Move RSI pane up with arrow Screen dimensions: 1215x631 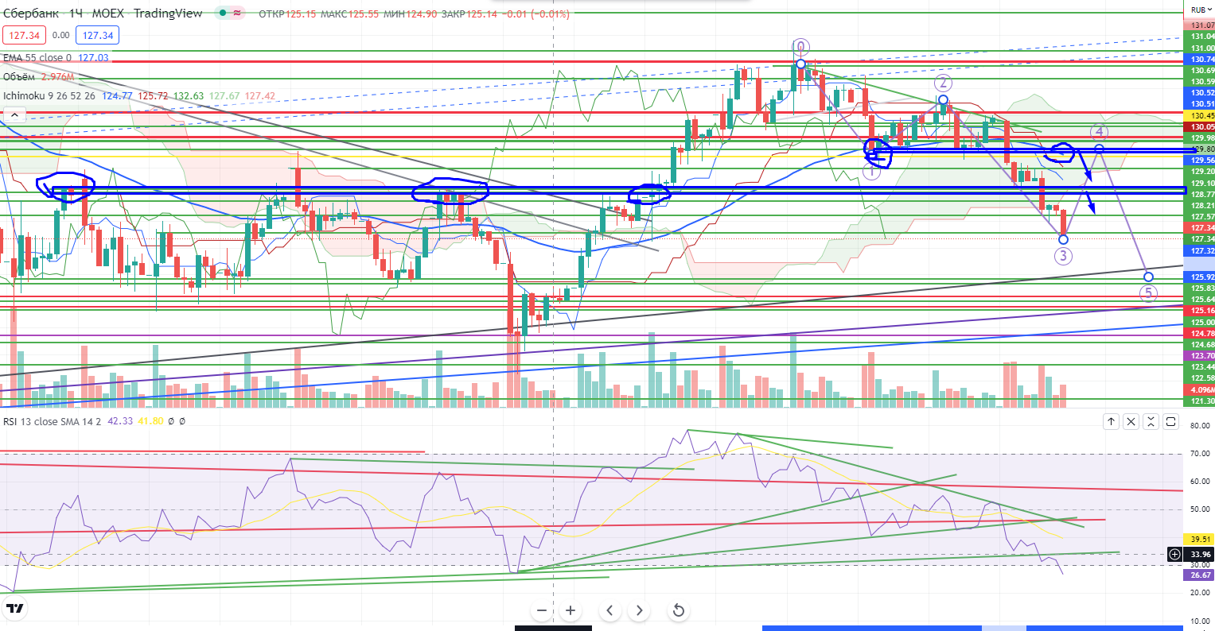point(1111,422)
